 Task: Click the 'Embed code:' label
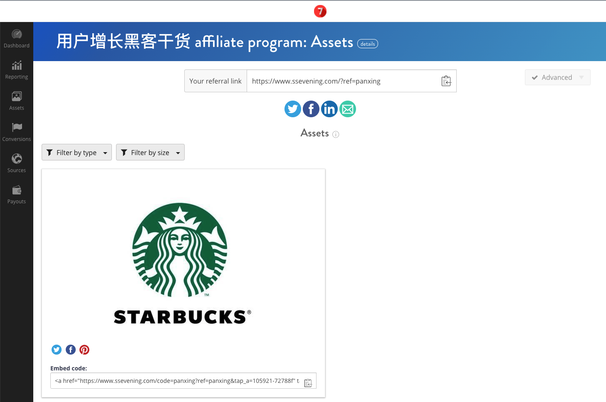pos(69,368)
